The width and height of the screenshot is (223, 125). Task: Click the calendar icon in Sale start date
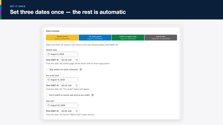coord(49,105)
